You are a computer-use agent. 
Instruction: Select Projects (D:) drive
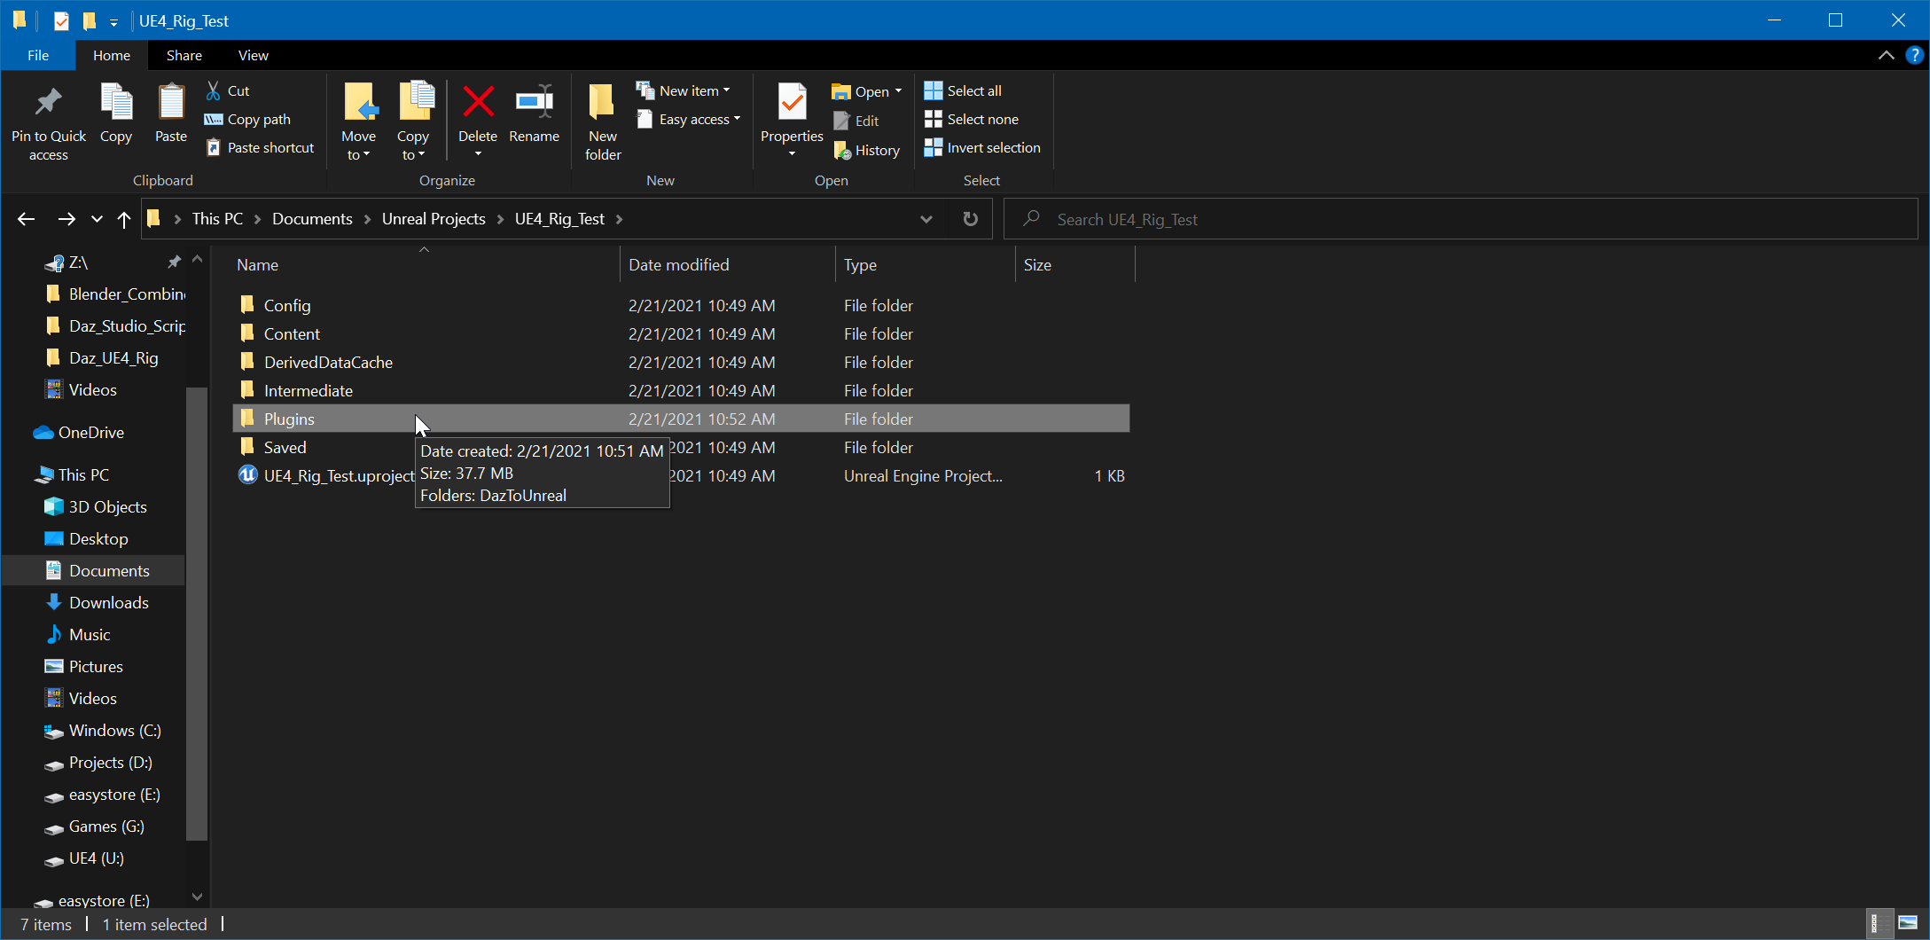[98, 762]
